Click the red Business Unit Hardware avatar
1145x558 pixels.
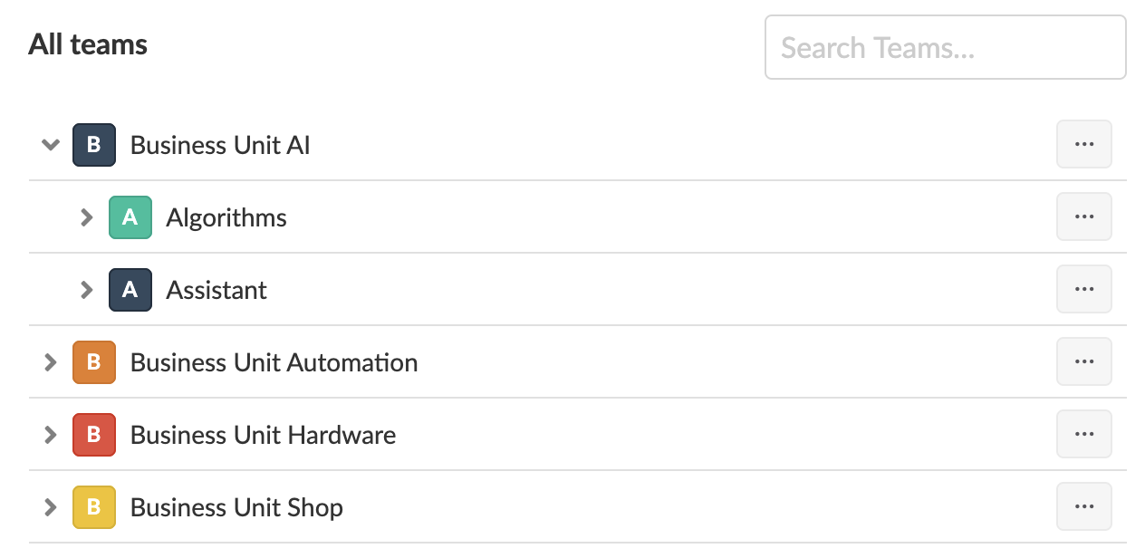94,435
